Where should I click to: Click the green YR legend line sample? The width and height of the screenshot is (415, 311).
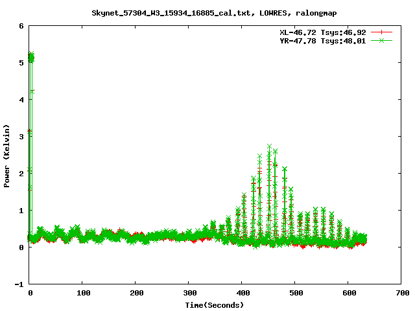click(381, 40)
